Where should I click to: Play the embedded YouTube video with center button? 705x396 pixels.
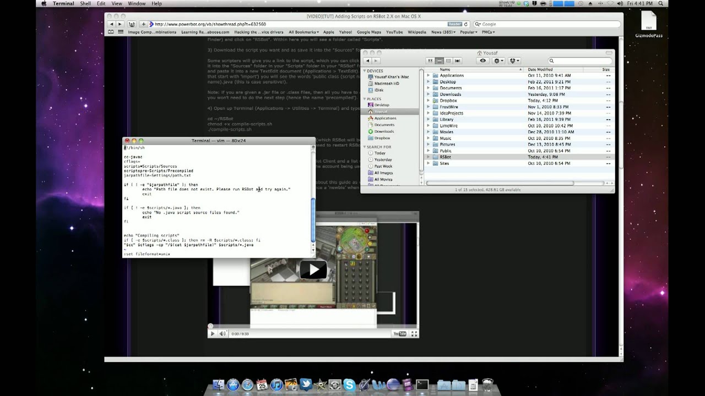click(x=313, y=269)
